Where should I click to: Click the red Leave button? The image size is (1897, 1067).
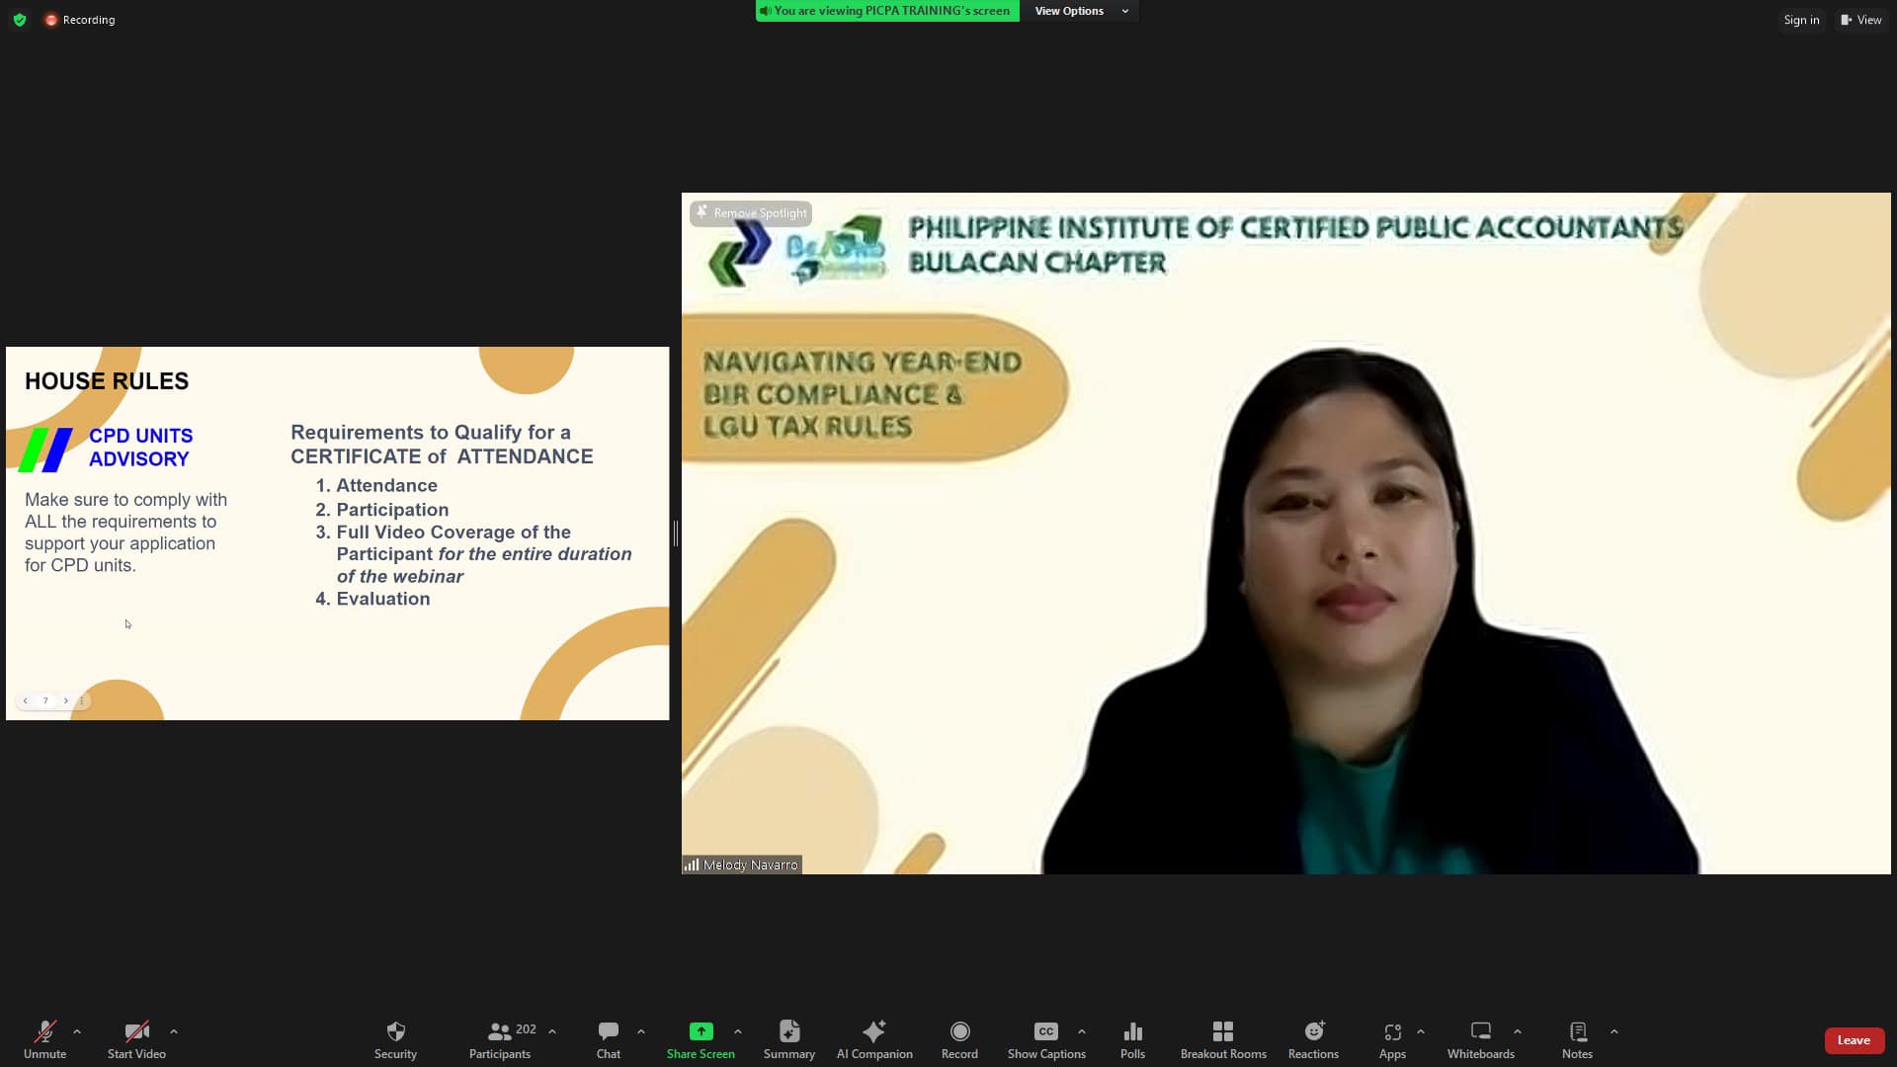pyautogui.click(x=1854, y=1040)
